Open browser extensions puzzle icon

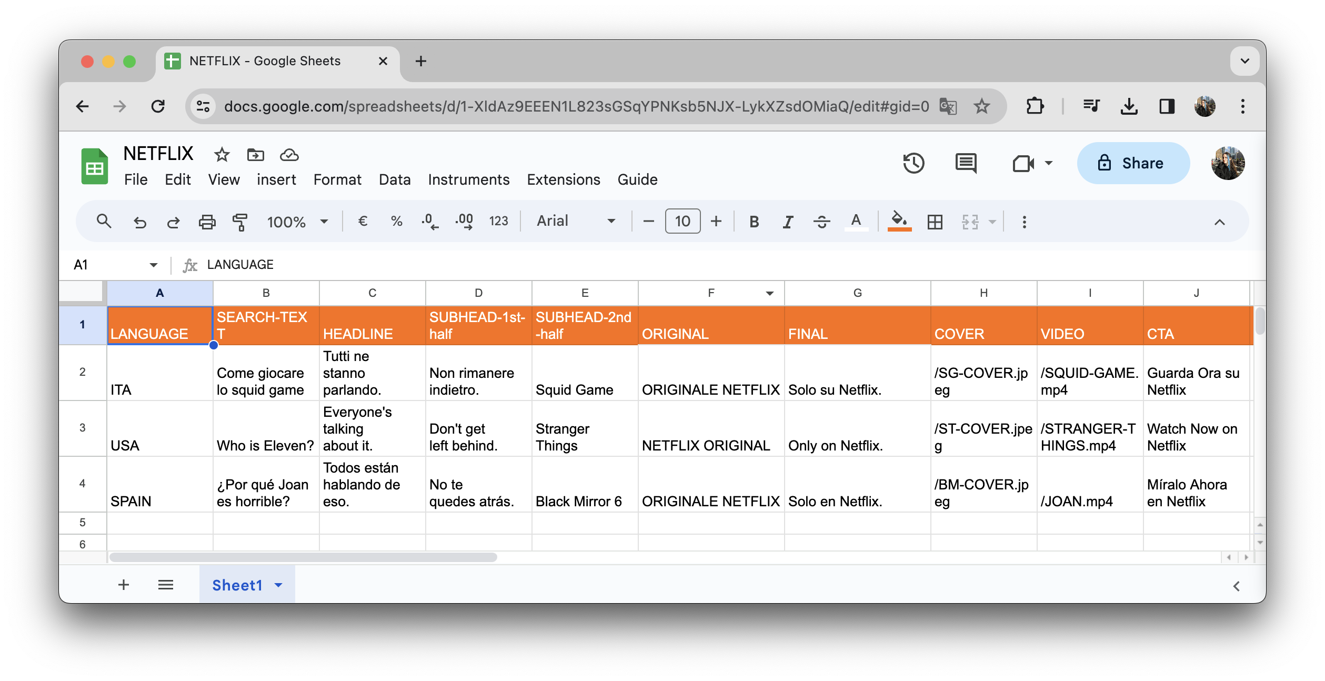[x=1035, y=107]
